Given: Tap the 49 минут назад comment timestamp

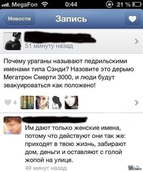Looking at the screenshot, I should (x=46, y=168).
